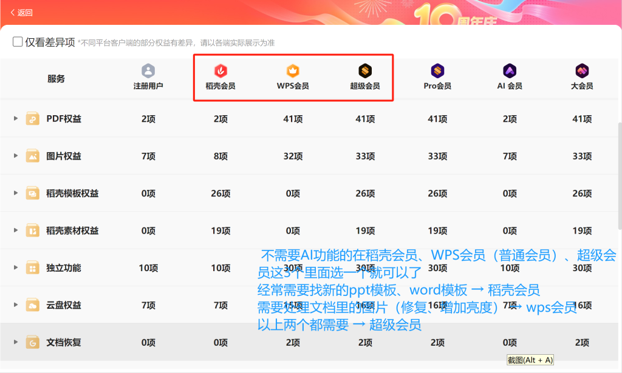The width and height of the screenshot is (622, 373).
Task: Expand the 图片权益 row arrow
Action: pyautogui.click(x=15, y=156)
